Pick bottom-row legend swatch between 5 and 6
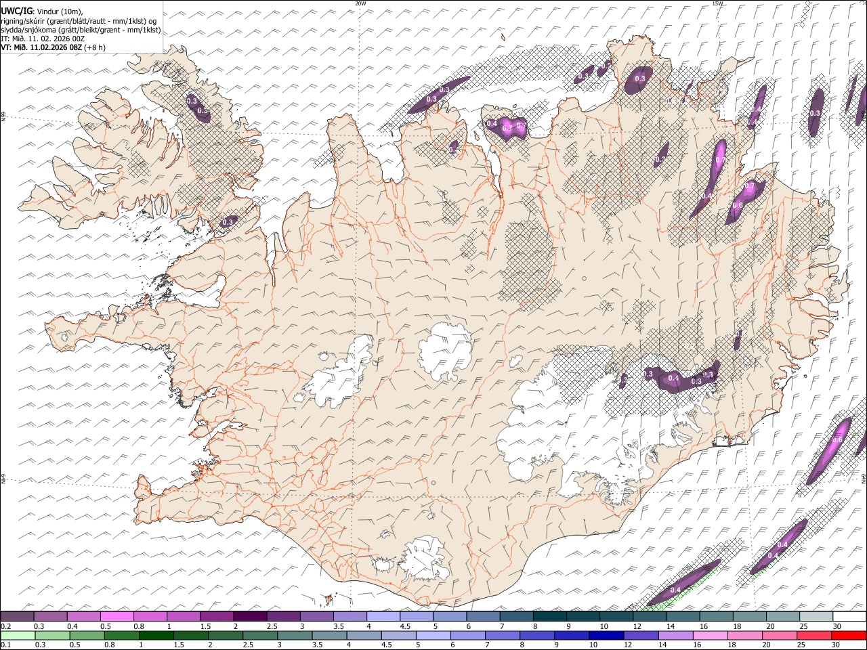The image size is (867, 650). click(433, 636)
